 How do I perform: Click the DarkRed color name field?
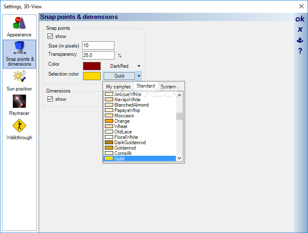click(x=119, y=66)
